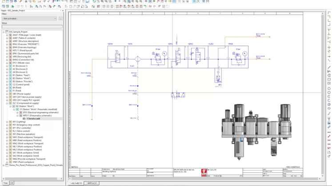The height and width of the screenshot is (186, 332).
Task: Switch to the List tab
Action: (x=12, y=182)
